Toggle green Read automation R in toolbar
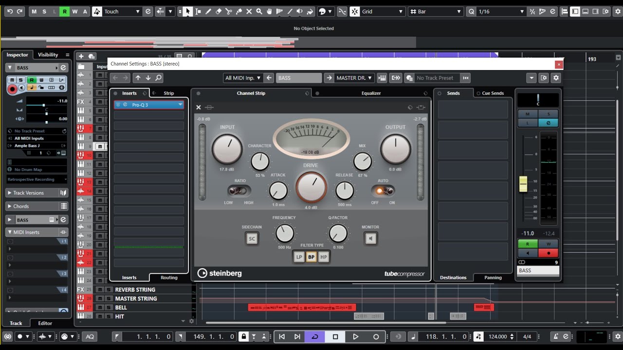623x350 pixels. pos(64,12)
